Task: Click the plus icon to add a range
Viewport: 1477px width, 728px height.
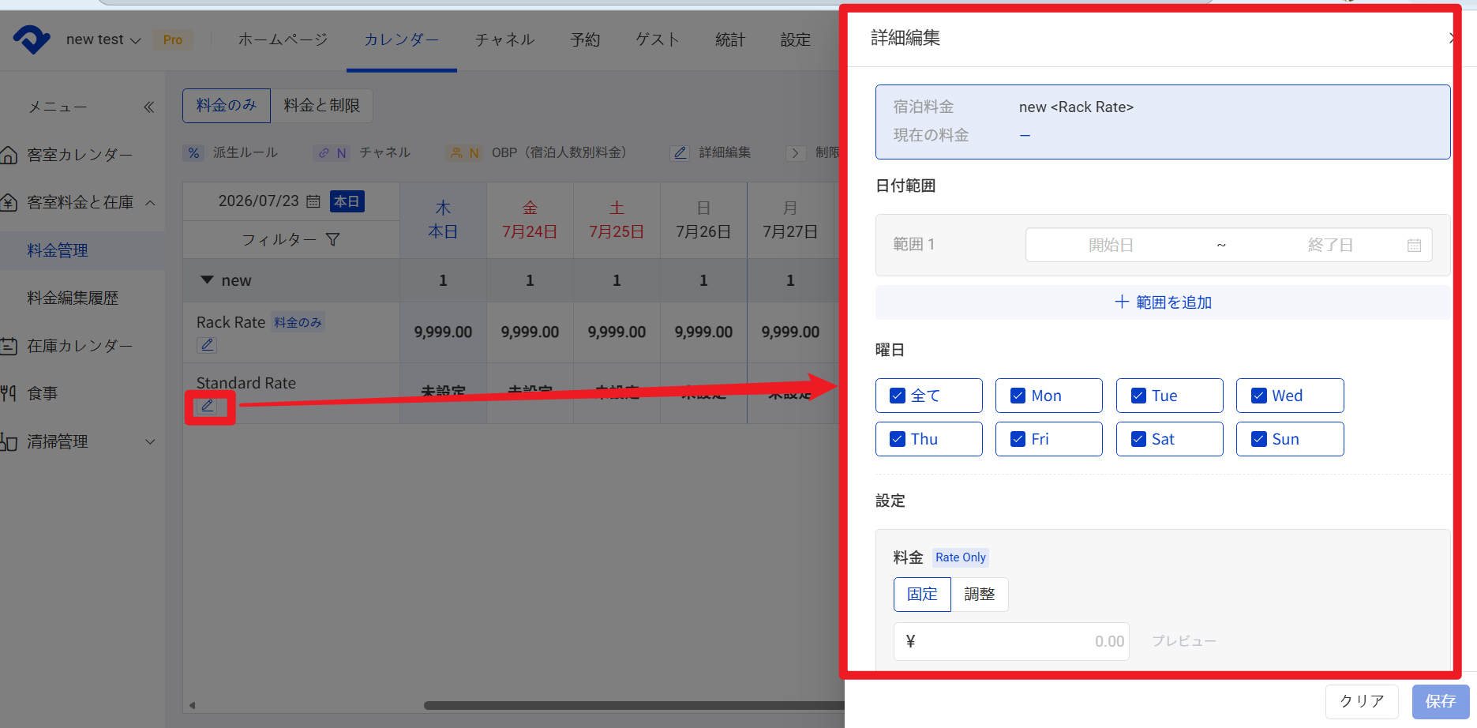Action: pyautogui.click(x=1122, y=302)
